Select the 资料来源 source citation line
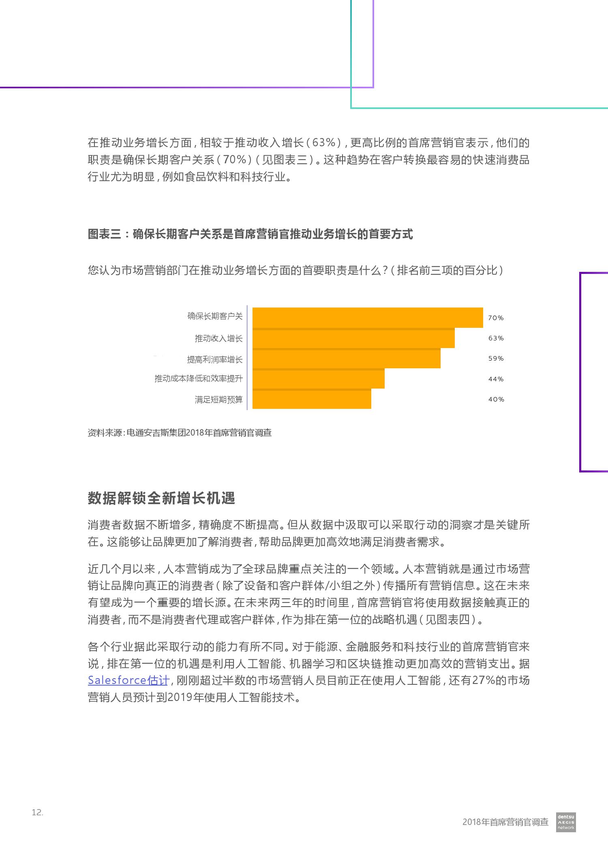 pos(180,433)
